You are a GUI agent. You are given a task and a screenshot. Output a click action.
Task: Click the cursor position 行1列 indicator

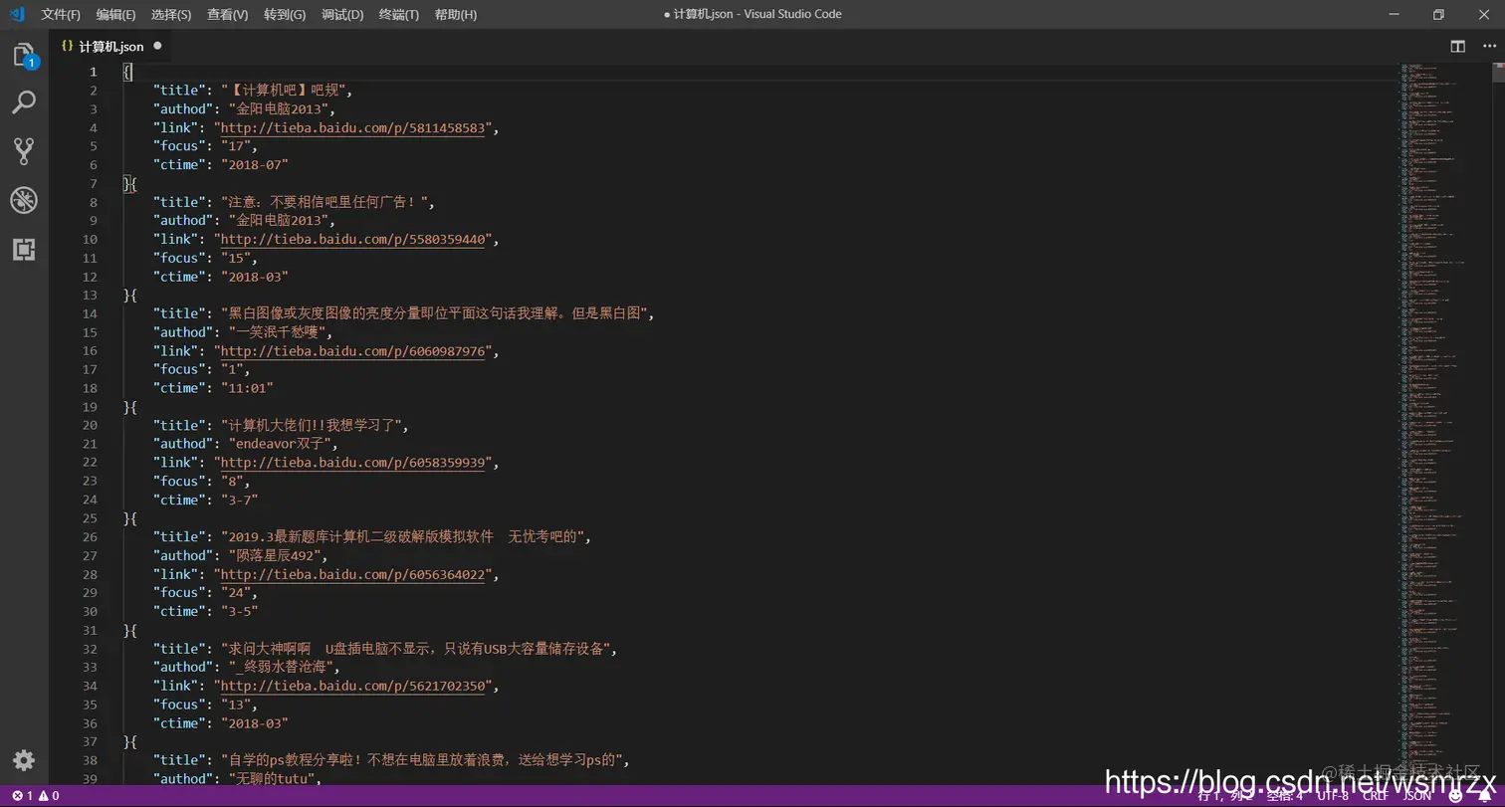pyautogui.click(x=1222, y=796)
